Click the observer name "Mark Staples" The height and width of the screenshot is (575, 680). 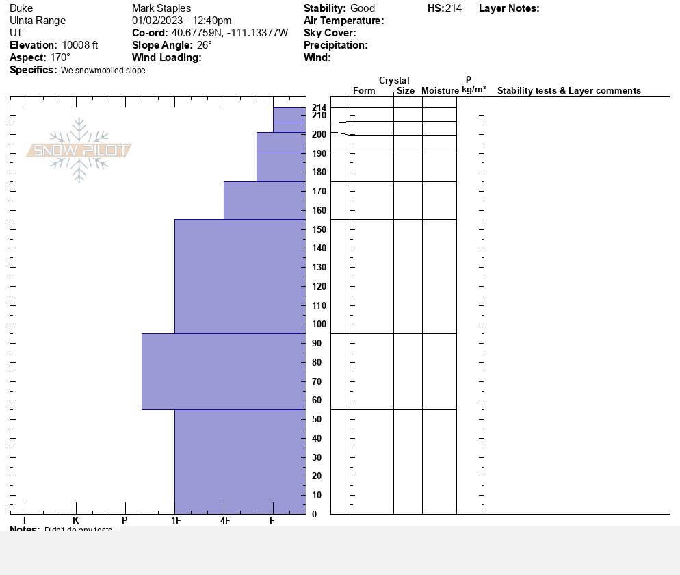coord(161,8)
